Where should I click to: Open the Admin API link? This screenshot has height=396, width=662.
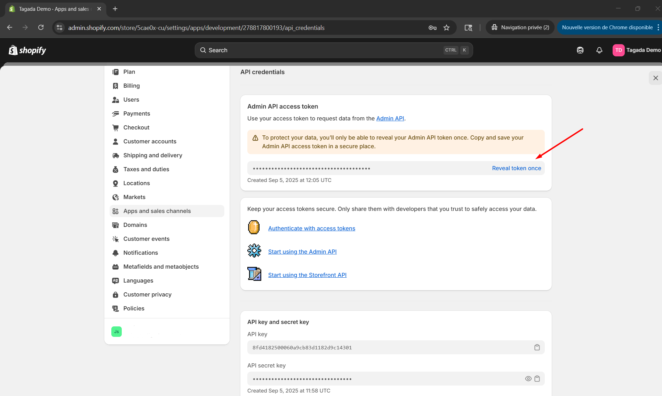[390, 118]
